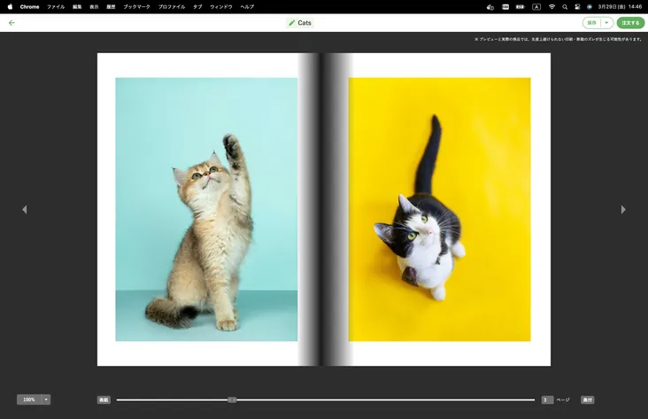Image resolution: width=648 pixels, height=419 pixels.
Task: Click the green 注文する button
Action: [630, 23]
